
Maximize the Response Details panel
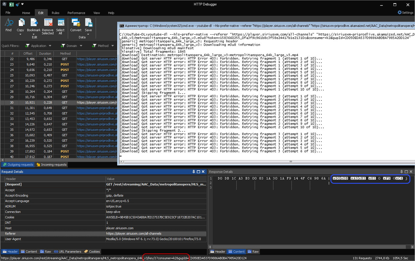tap(406, 172)
